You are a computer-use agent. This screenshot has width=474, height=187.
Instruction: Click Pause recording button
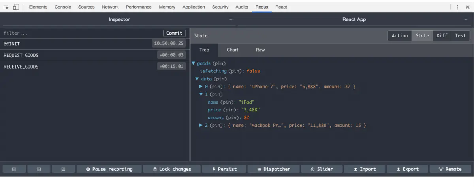pos(109,169)
